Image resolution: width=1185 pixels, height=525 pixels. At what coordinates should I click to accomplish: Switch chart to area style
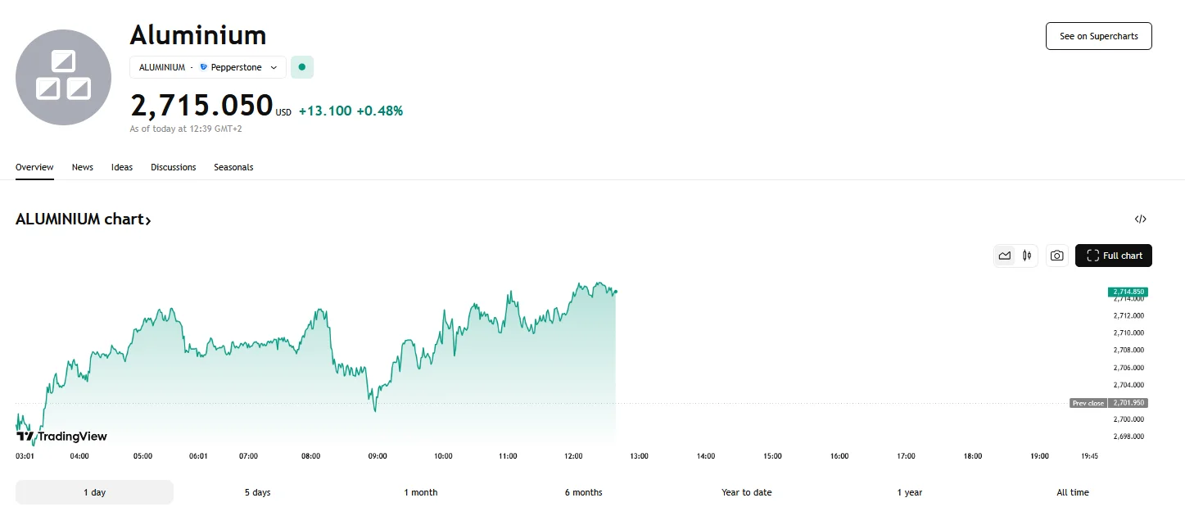(1005, 256)
